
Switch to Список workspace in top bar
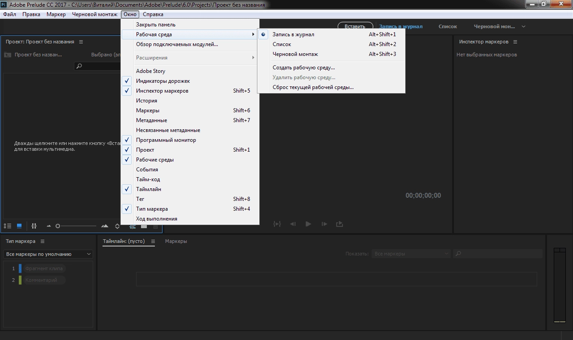(x=448, y=26)
